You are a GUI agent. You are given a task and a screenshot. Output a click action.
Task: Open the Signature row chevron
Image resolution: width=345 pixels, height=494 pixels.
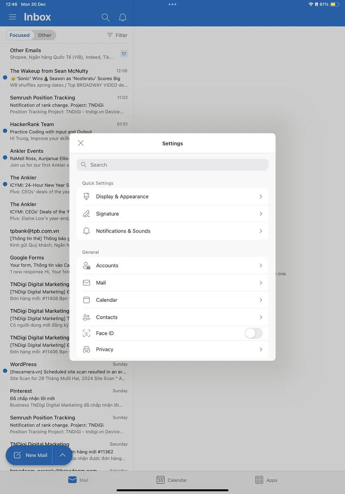point(261,214)
